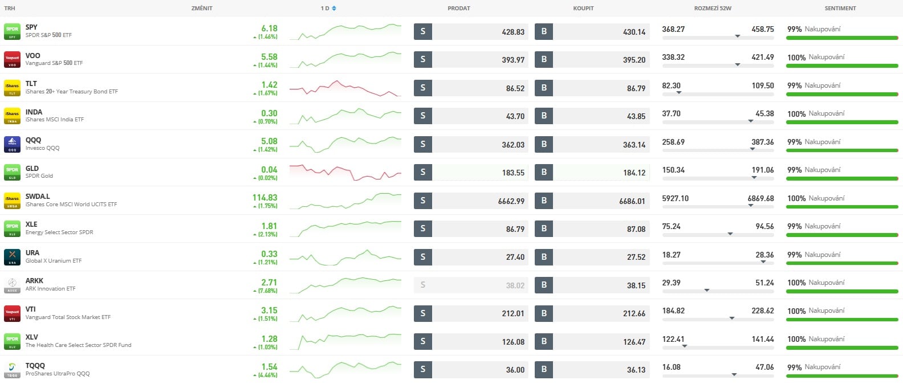Sort by the ROZMEZÍ 52W column header
The width and height of the screenshot is (903, 384).
point(713,9)
